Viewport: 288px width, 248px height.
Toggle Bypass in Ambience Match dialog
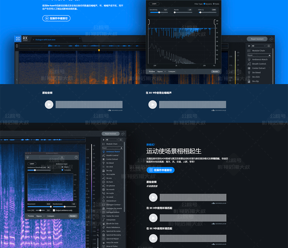click(39, 216)
